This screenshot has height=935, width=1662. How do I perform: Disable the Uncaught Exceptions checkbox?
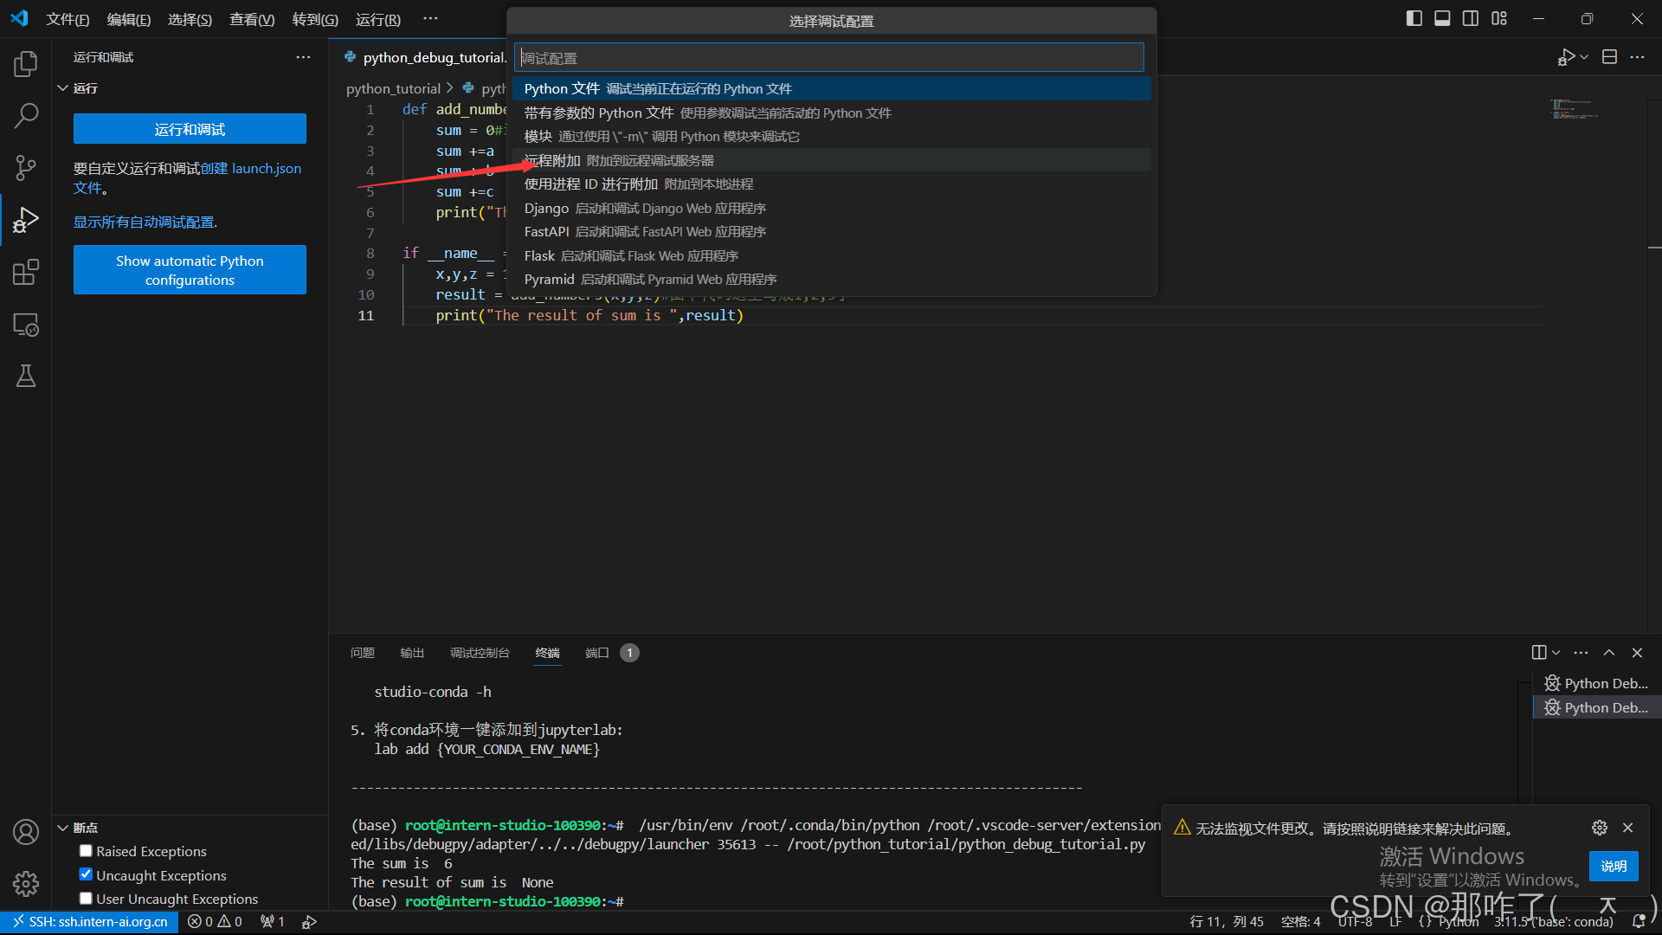85,874
